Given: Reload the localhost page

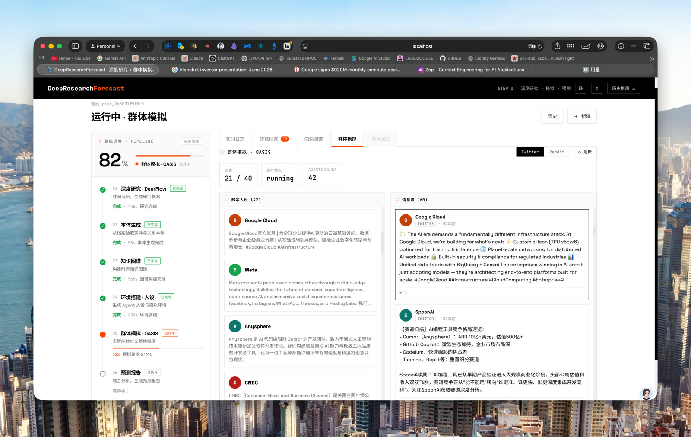Looking at the screenshot, I should click(x=540, y=46).
